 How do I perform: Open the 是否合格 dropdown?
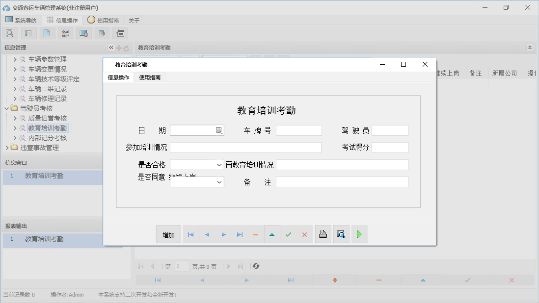pos(220,164)
